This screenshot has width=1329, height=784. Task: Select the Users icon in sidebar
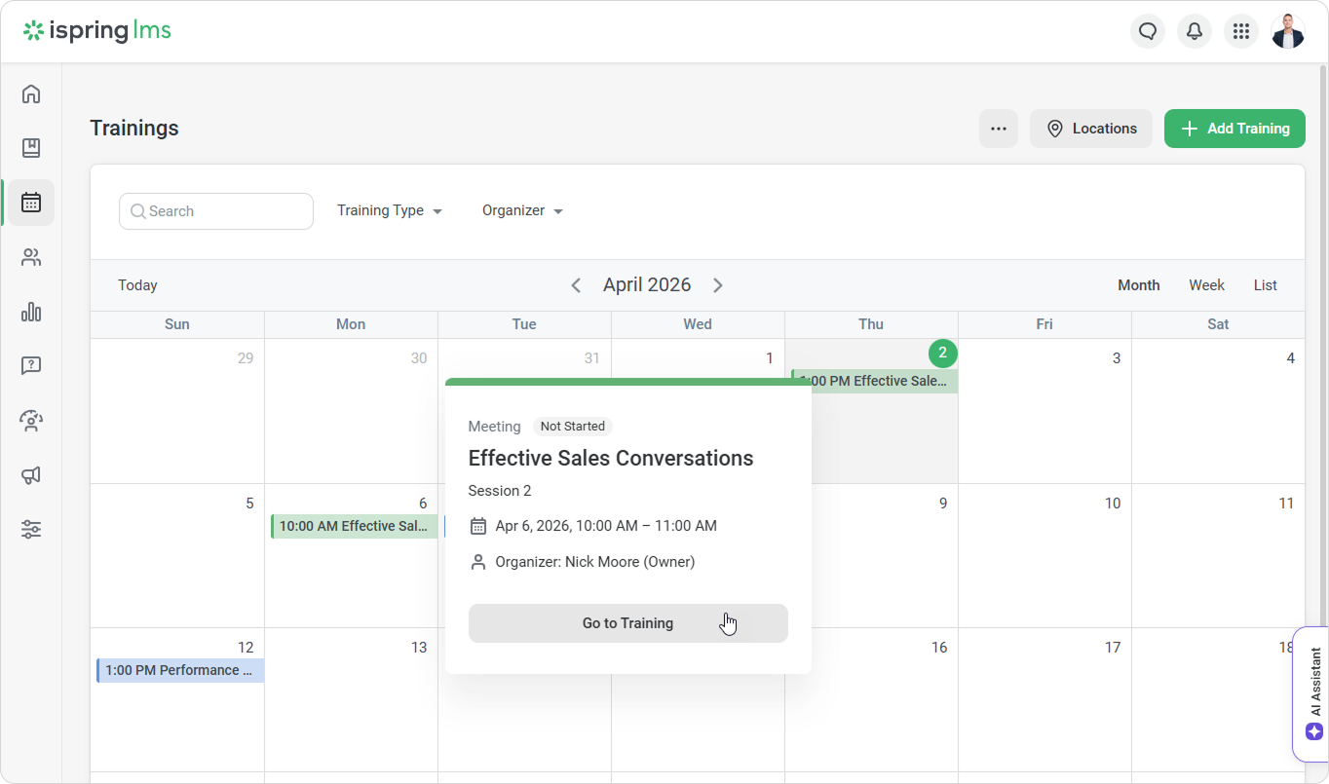[31, 257]
